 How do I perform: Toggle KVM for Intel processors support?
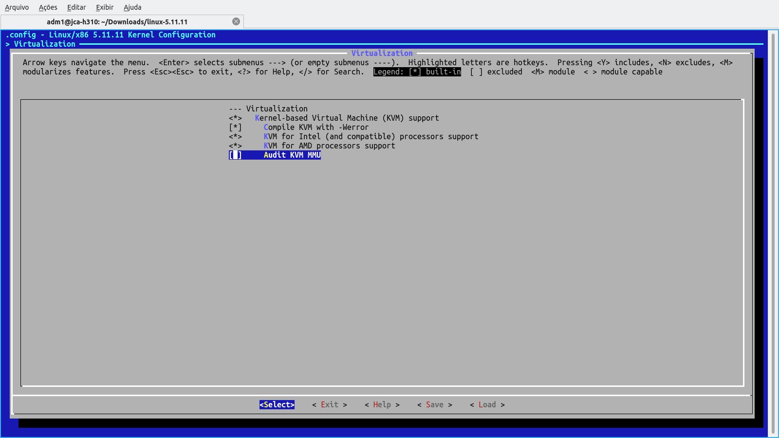coord(235,136)
